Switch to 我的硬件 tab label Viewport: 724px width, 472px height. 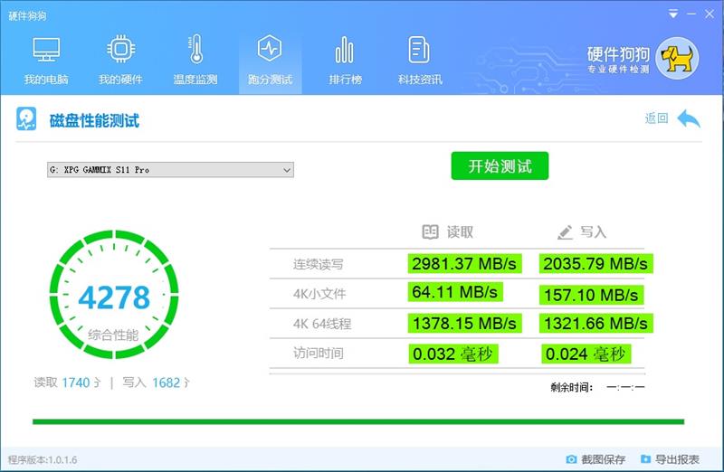coord(120,80)
